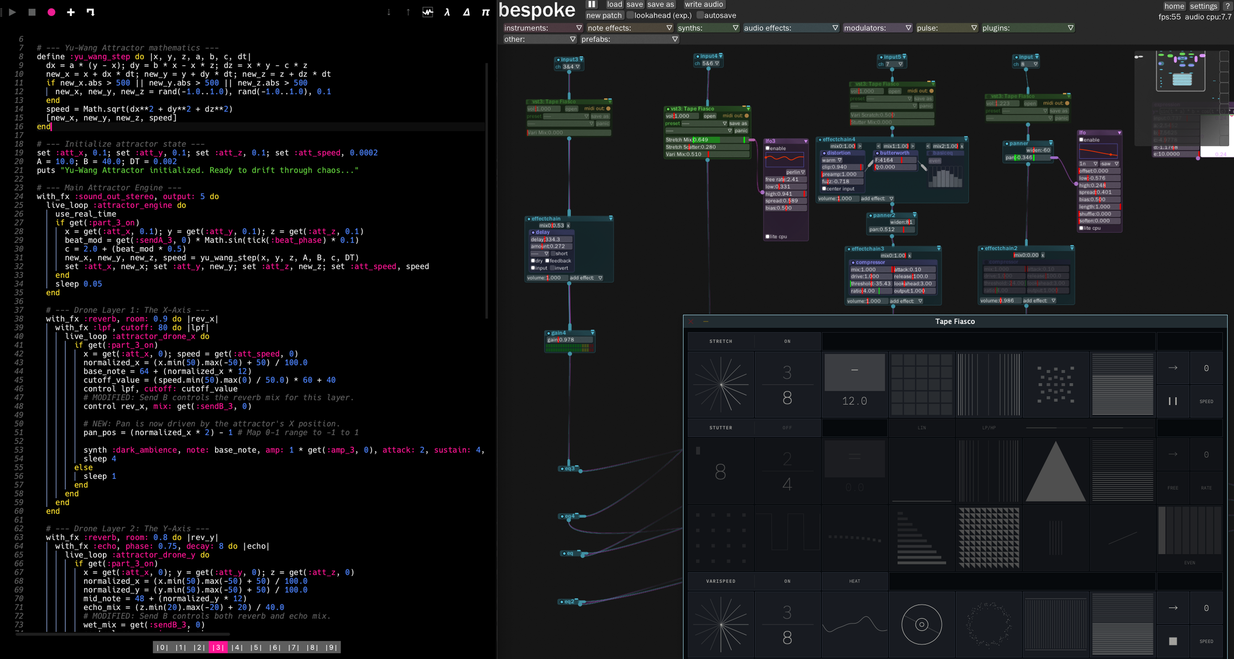1234x659 pixels.
Task: Click the home button in Bespoke
Action: coord(1174,6)
